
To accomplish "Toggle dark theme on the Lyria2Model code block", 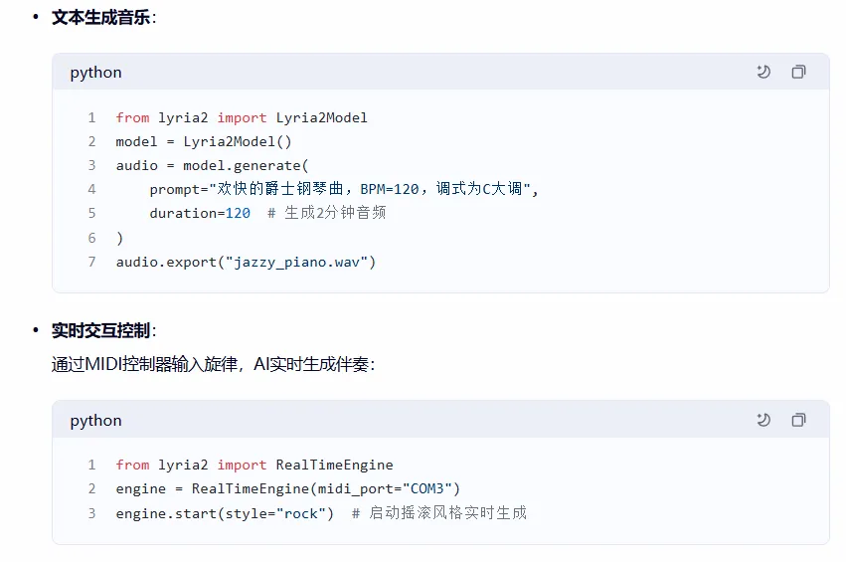I will point(763,73).
